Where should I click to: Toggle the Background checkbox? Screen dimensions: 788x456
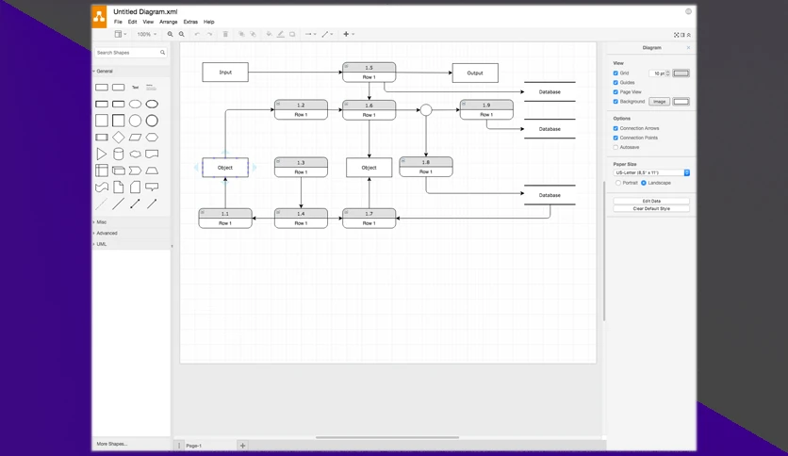pyautogui.click(x=616, y=102)
